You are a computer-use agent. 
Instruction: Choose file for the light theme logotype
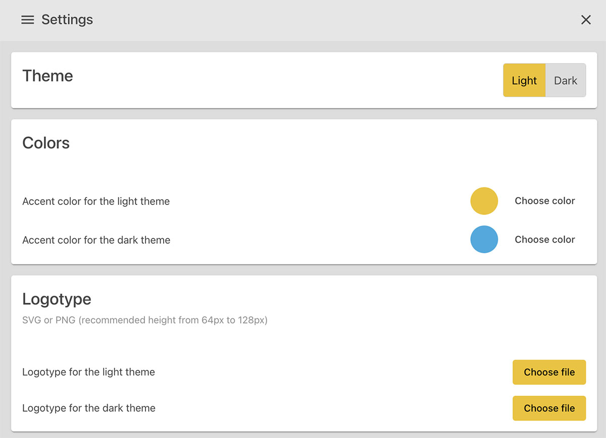coord(549,372)
